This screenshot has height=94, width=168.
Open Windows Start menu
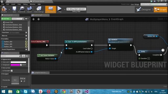3,92
